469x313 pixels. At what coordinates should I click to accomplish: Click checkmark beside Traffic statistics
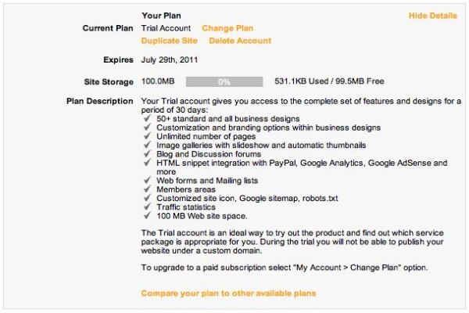tap(147, 207)
